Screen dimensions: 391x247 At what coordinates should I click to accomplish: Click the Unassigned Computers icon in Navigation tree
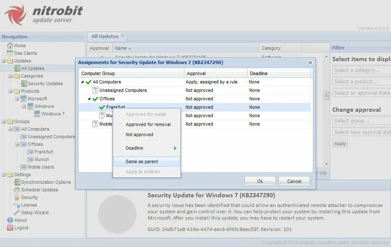pyautogui.click(x=24, y=137)
